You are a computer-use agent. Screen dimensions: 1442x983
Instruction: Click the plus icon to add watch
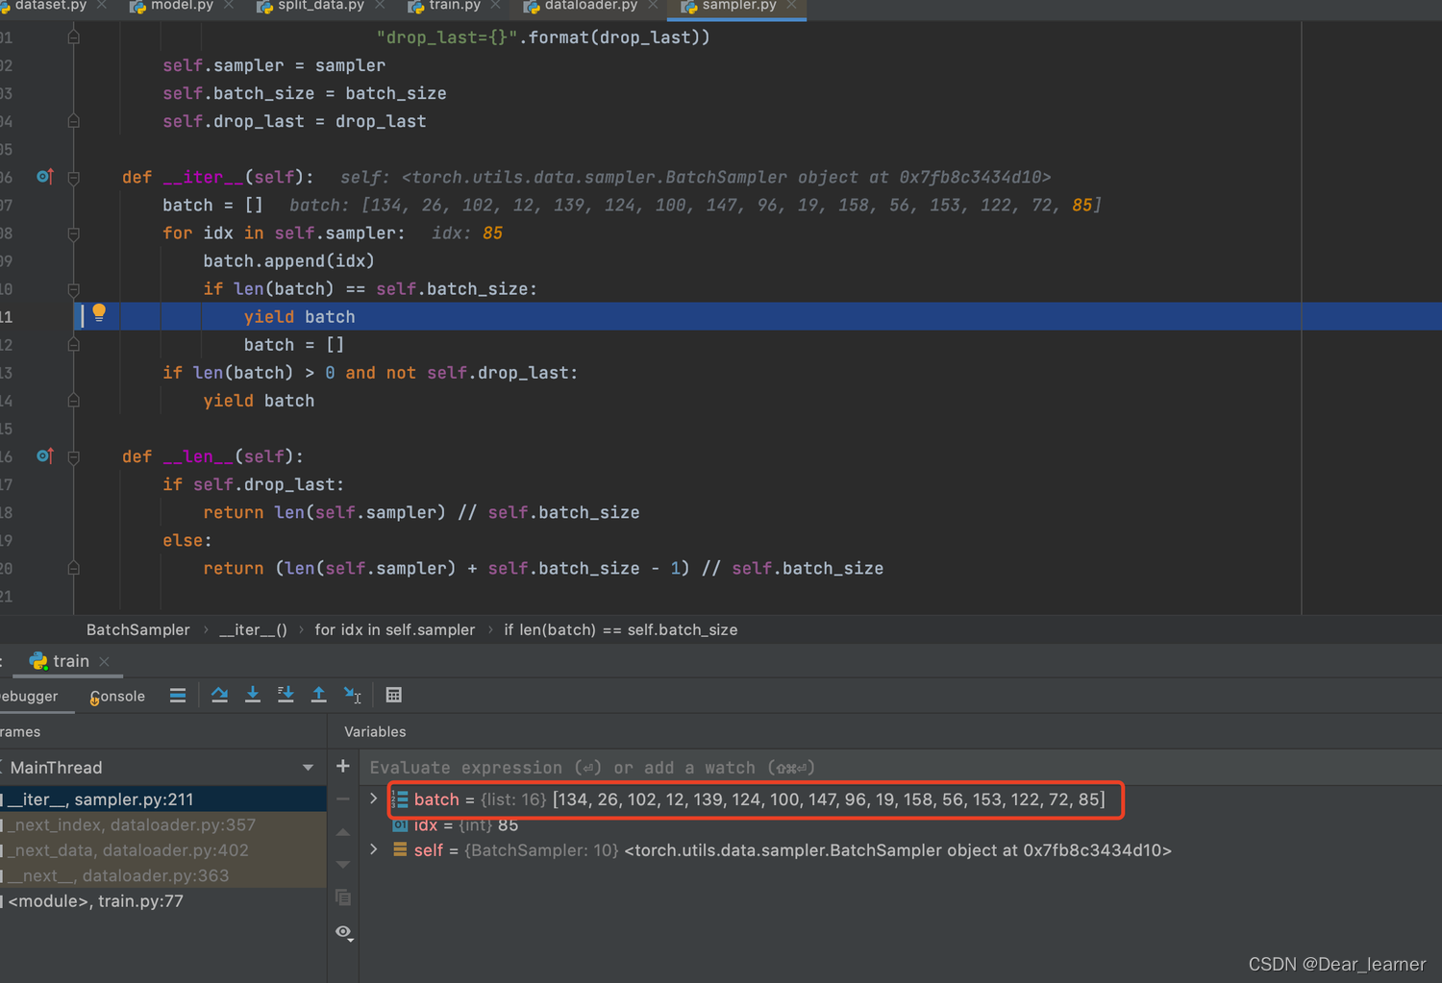pos(343,766)
